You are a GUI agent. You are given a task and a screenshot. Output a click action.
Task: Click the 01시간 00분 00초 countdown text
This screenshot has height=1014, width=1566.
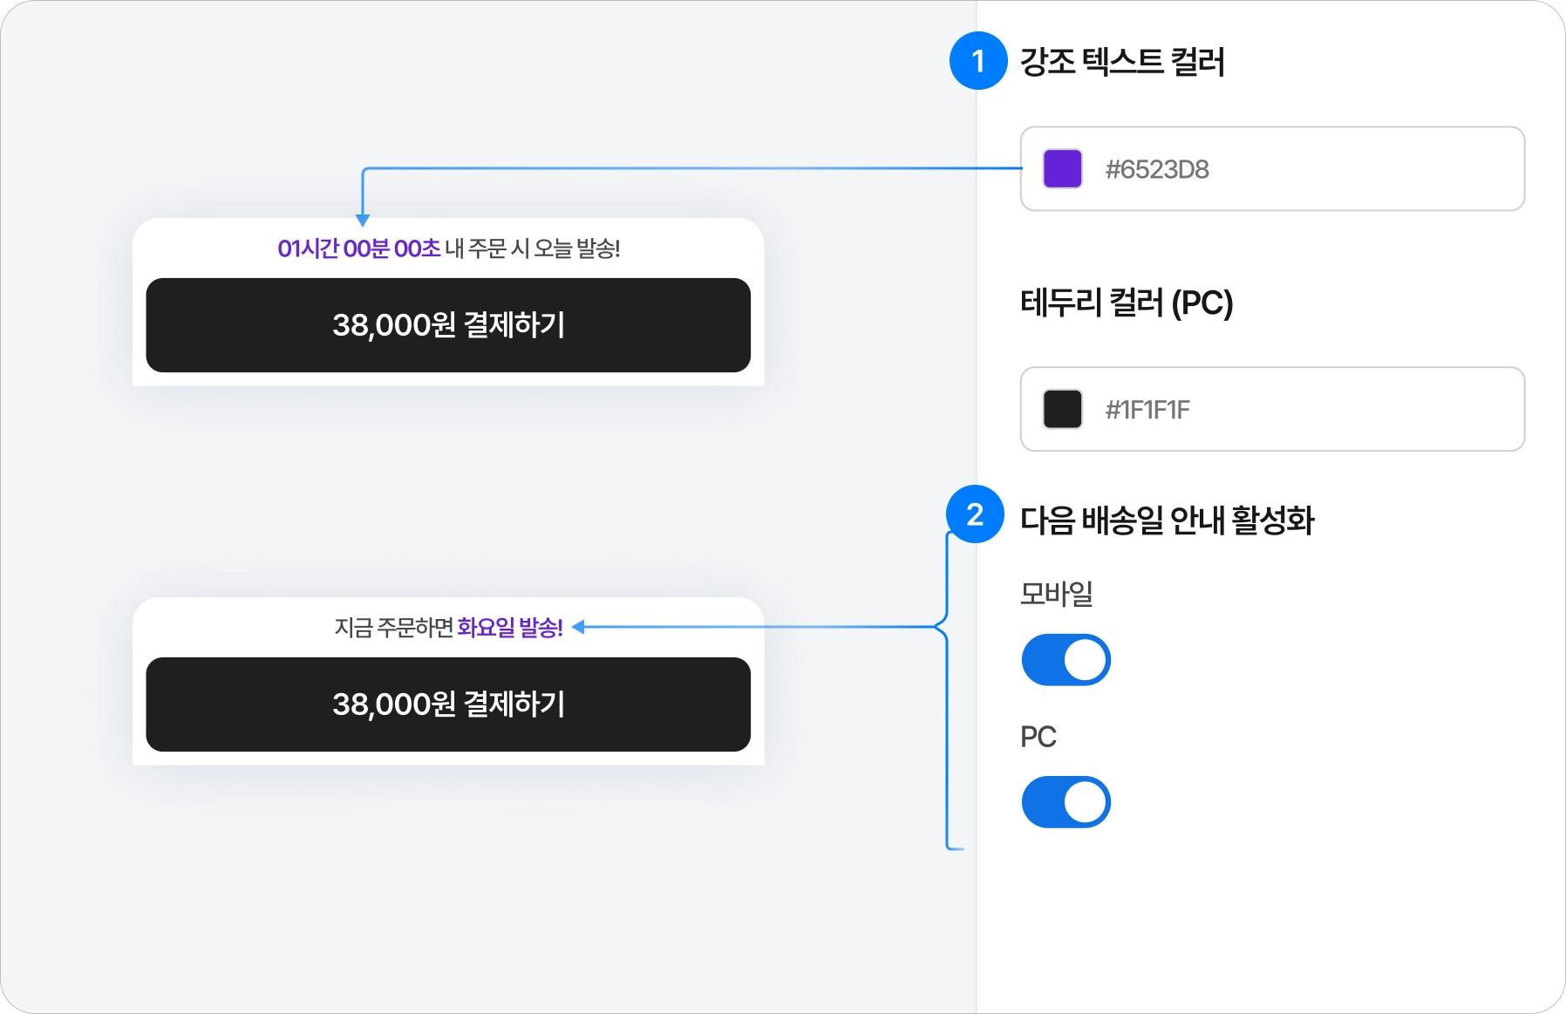pos(358,248)
